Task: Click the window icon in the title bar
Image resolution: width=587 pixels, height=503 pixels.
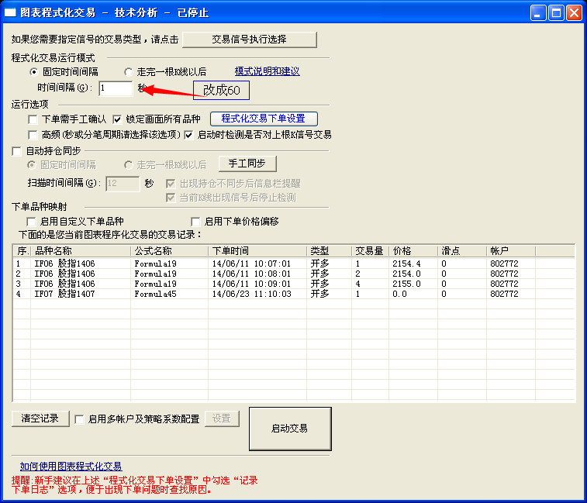Action: (x=10, y=12)
